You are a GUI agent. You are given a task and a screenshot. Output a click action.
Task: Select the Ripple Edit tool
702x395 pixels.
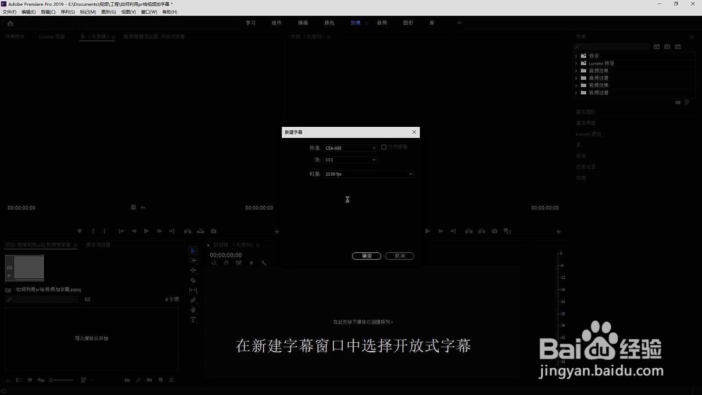pyautogui.click(x=193, y=270)
